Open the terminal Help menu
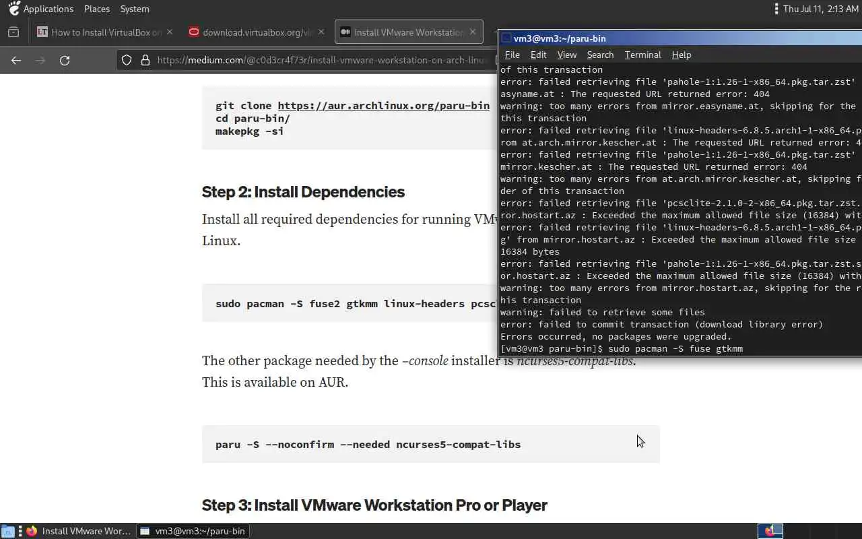Screen dimensions: 862x539 681,55
